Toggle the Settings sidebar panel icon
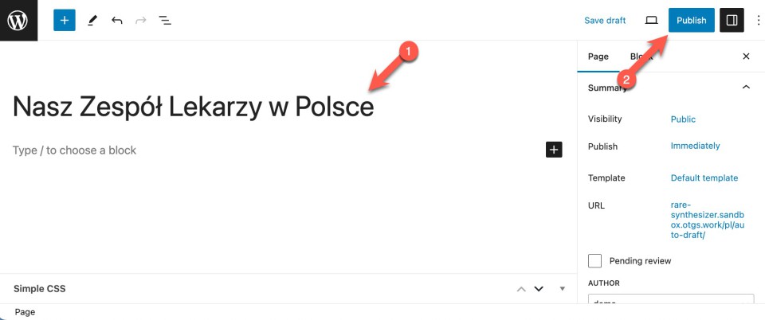 point(732,20)
